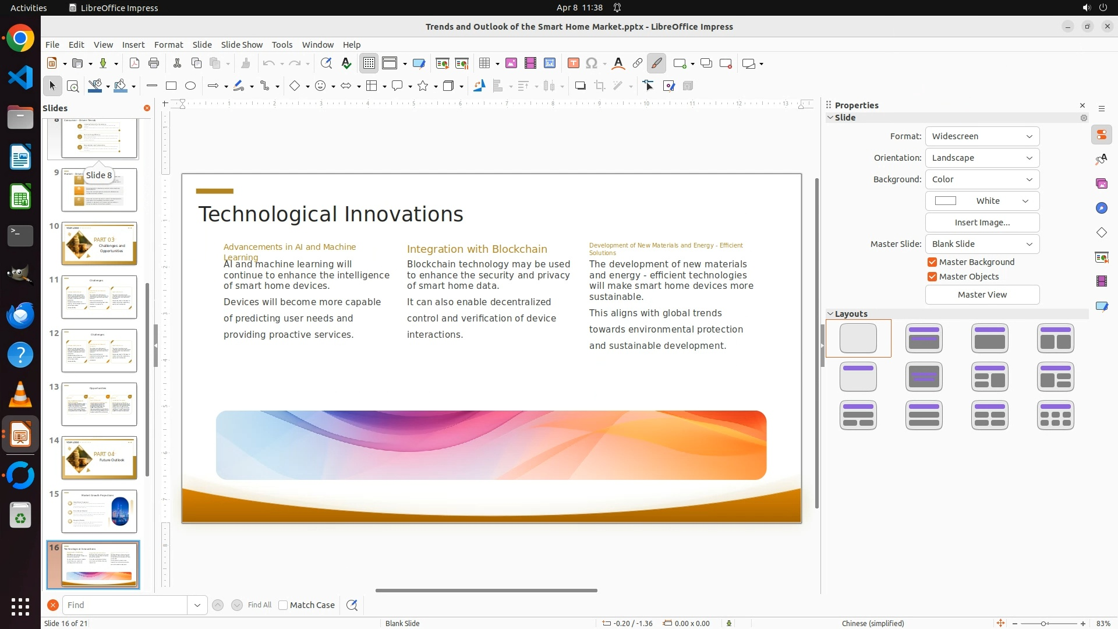Select slide 14 thumbnail

coord(99,458)
